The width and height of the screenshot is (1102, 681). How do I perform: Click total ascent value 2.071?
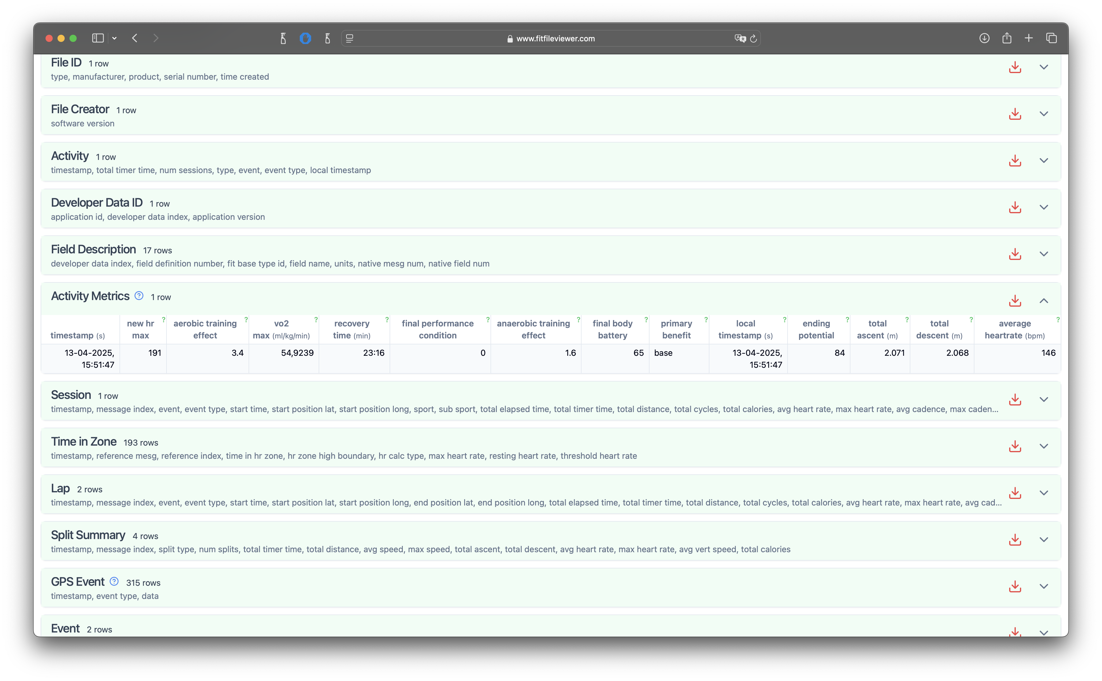894,353
